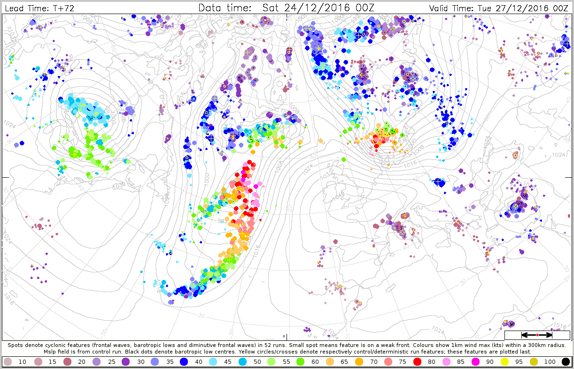This screenshot has height=369, width=574.
Task: Pick the cyan swatch between 45 and 50
Action: [x=243, y=362]
